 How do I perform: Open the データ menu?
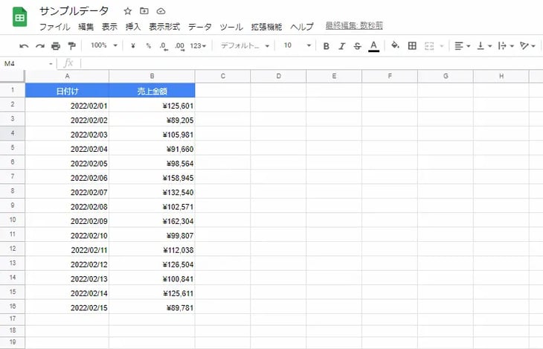tap(199, 27)
